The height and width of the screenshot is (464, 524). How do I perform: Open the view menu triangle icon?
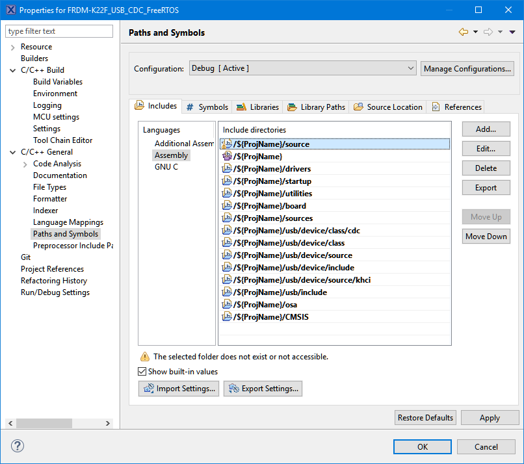[512, 32]
